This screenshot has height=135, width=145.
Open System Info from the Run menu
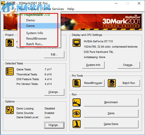[x=39, y=33]
